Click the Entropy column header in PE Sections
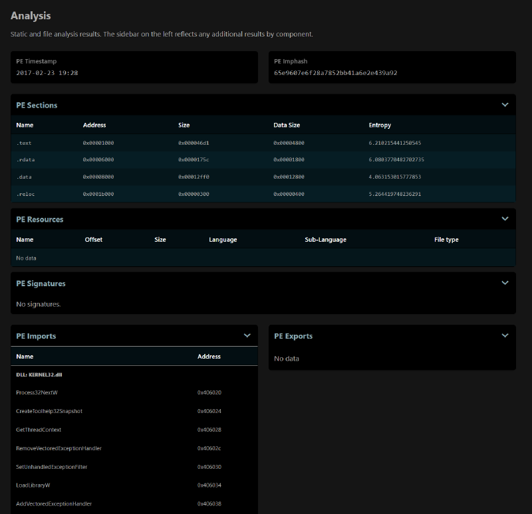This screenshot has width=532, height=514. pos(380,125)
